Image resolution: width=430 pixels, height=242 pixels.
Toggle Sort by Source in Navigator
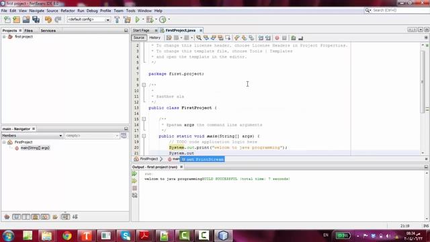[x=75, y=216]
